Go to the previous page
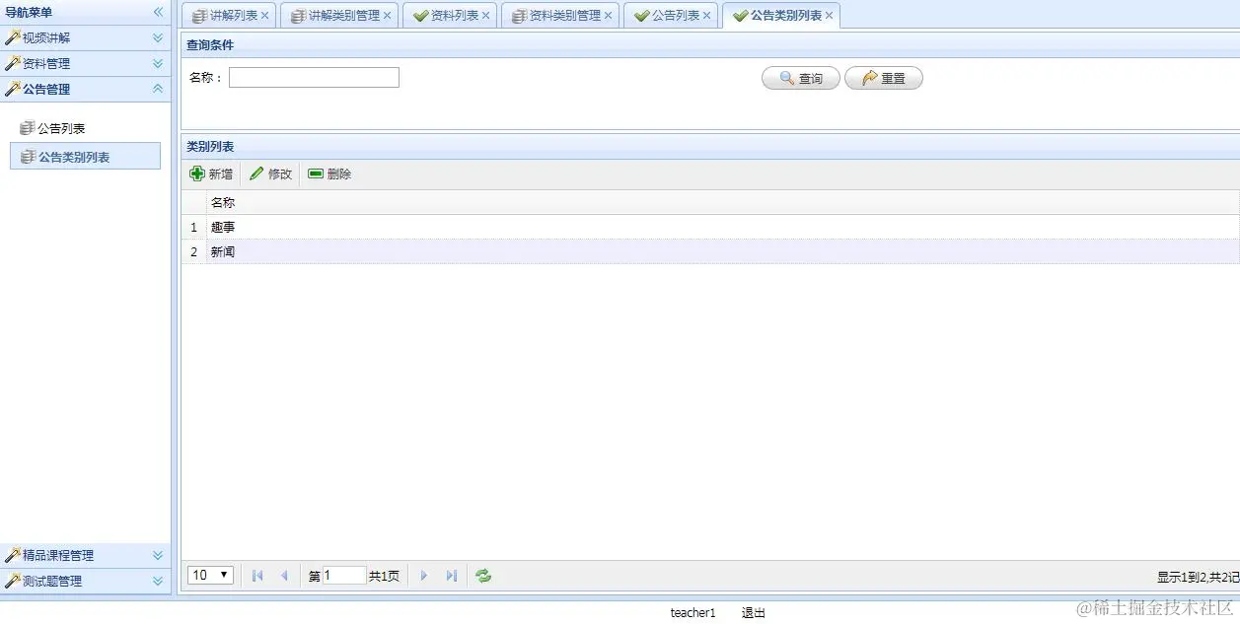Image resolution: width=1240 pixels, height=624 pixels. [x=284, y=576]
